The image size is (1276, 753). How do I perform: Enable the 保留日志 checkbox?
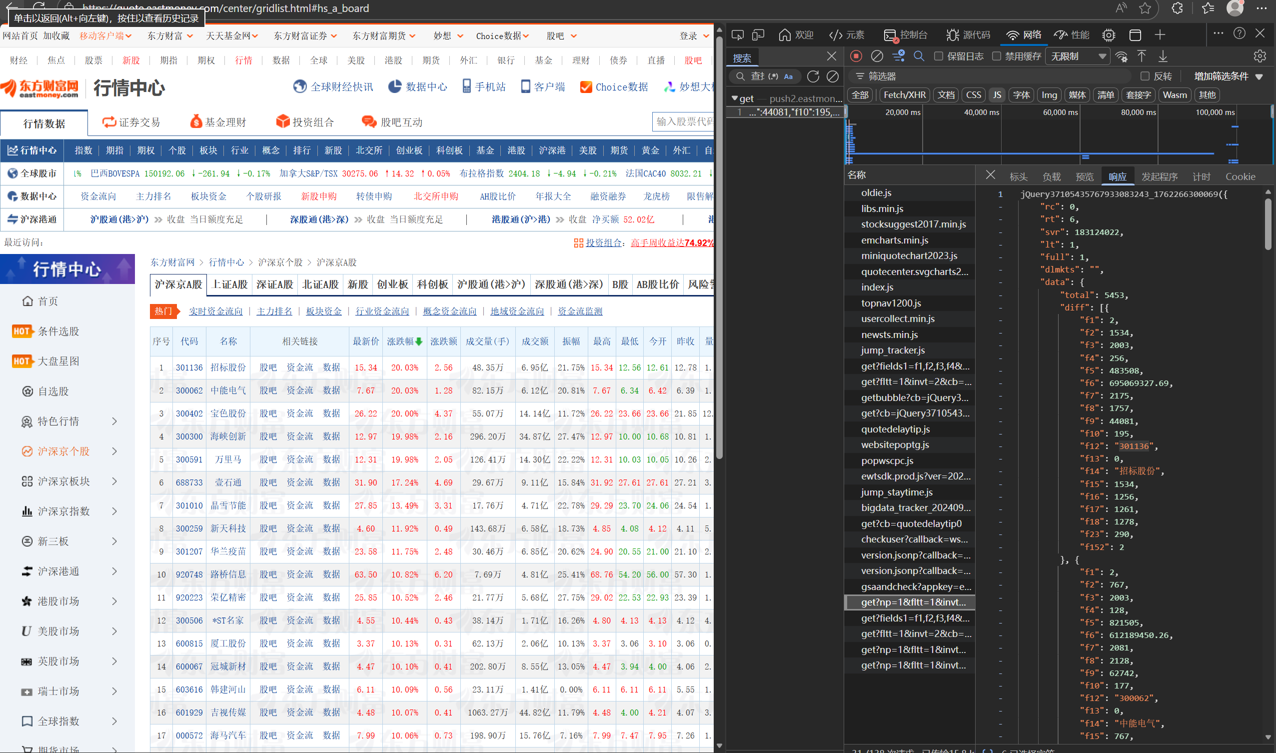[x=939, y=56]
